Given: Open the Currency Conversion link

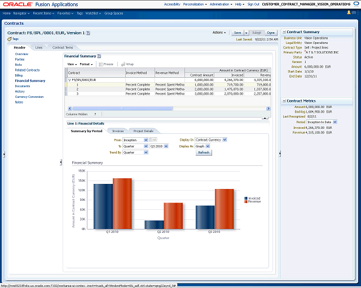Looking at the screenshot, I should [x=29, y=97].
